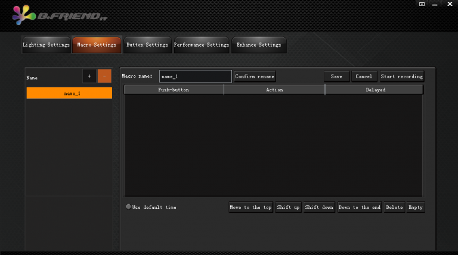Click the Confirm rename button
The width and height of the screenshot is (458, 255).
pyautogui.click(x=255, y=76)
